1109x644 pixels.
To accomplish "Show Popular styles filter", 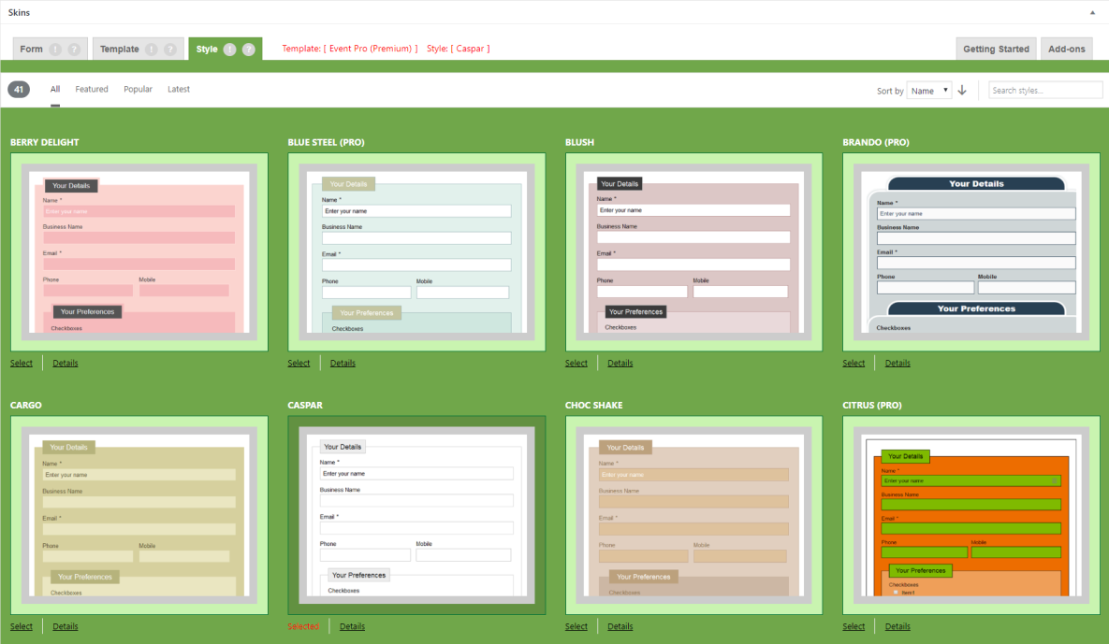I will [138, 90].
